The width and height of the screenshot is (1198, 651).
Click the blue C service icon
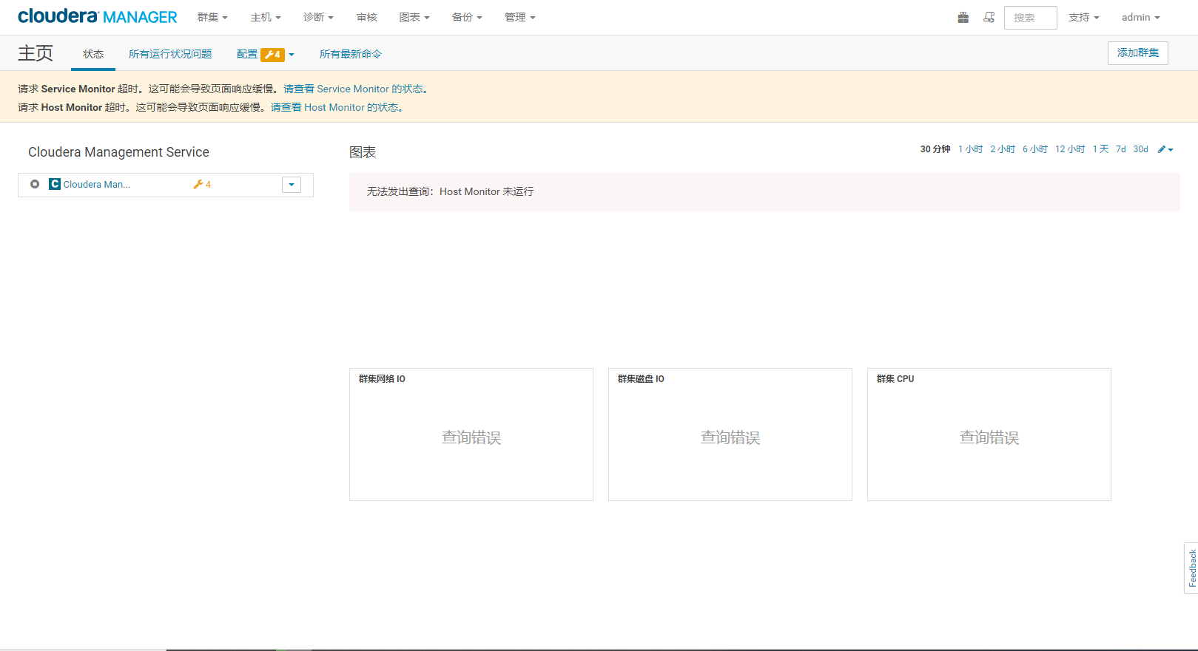55,184
